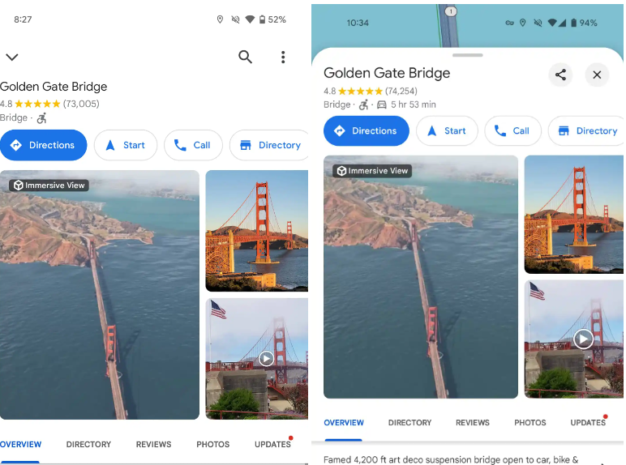This screenshot has width=626, height=465.
Task: Tap the Start navigation button on the left
Action: coord(126,145)
